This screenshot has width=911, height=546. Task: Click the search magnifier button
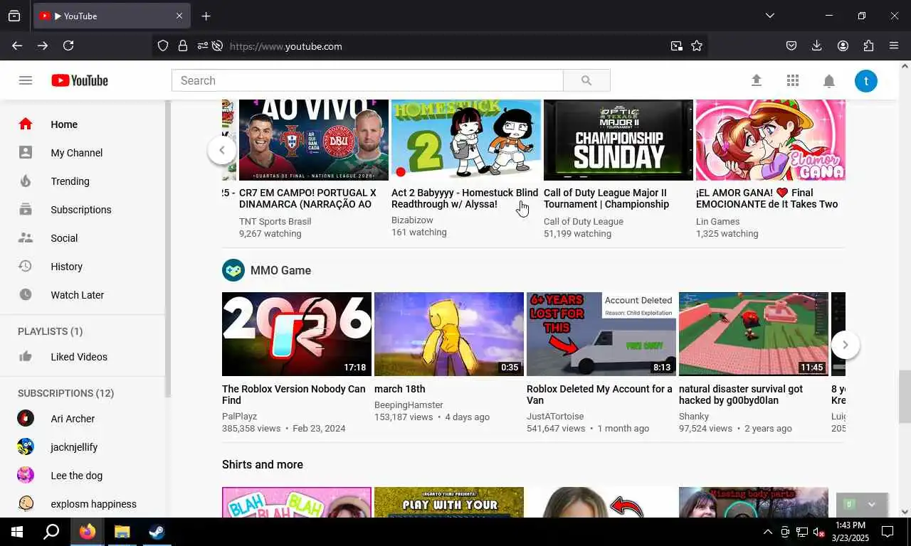[586, 80]
